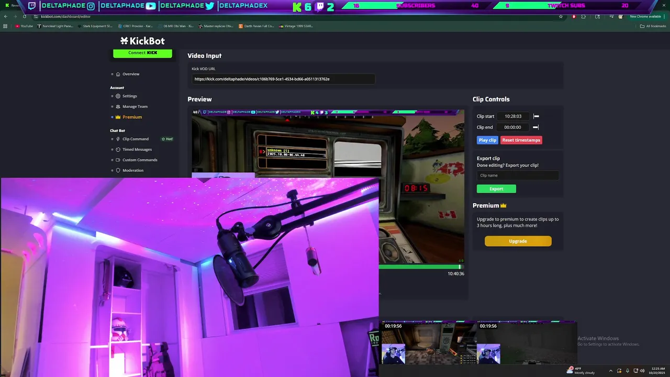Viewport: 670px width, 377px height.
Task: Open the 06 MR Obi Wan bookmark
Action: coord(175,26)
